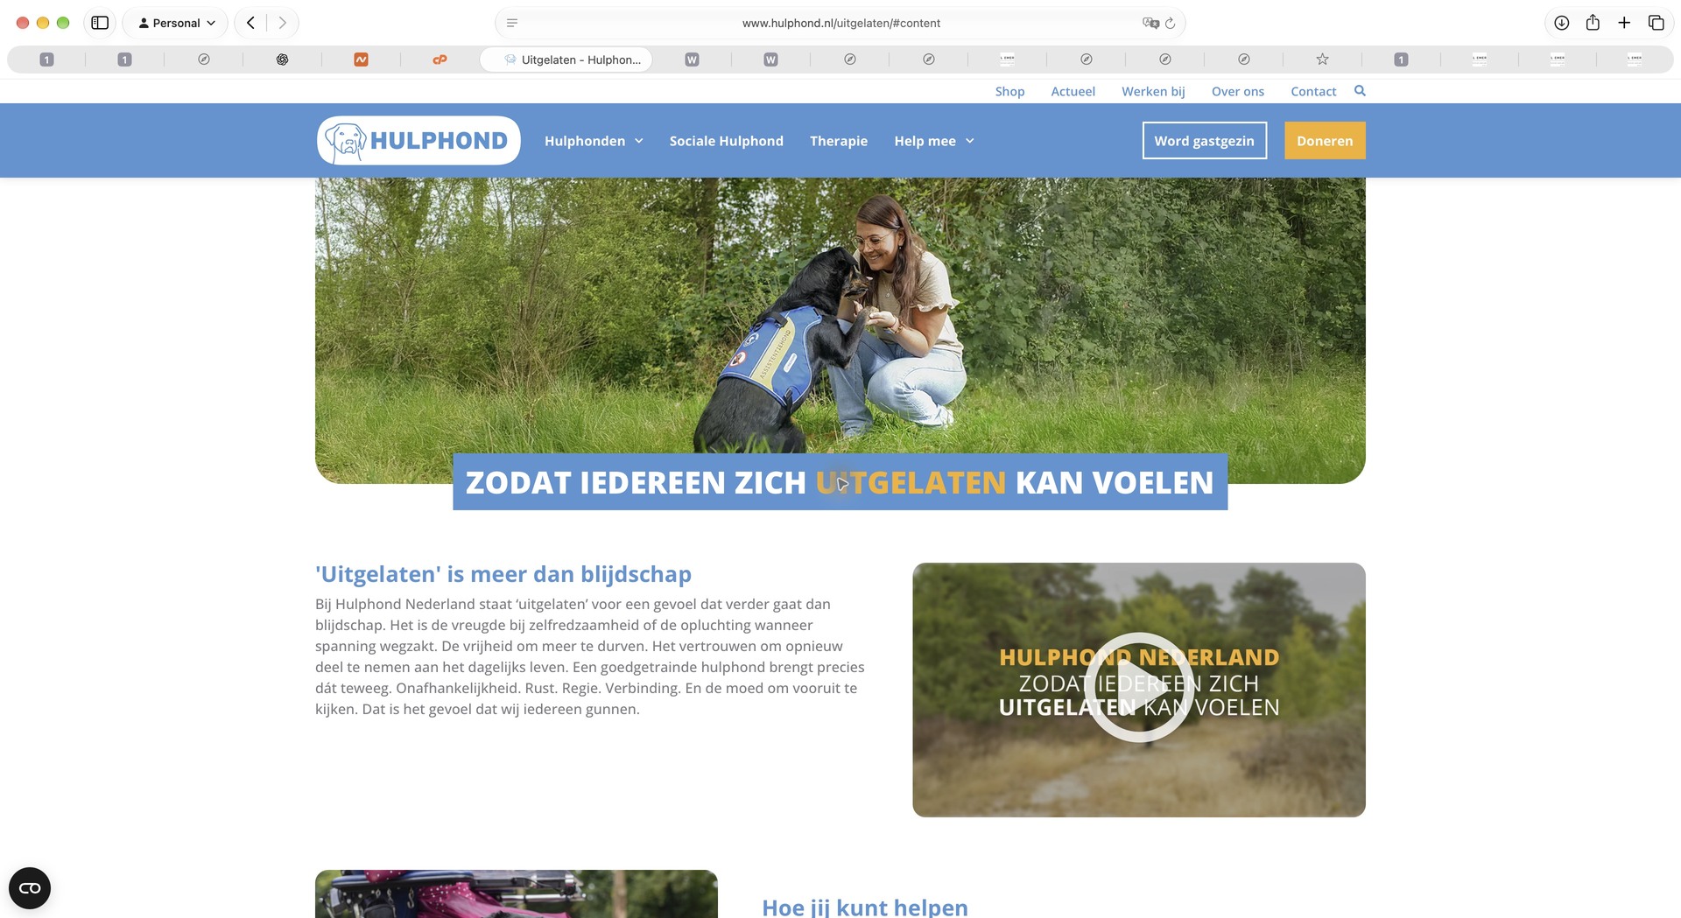
Task: Click the translate icon in address bar
Action: 1150,23
